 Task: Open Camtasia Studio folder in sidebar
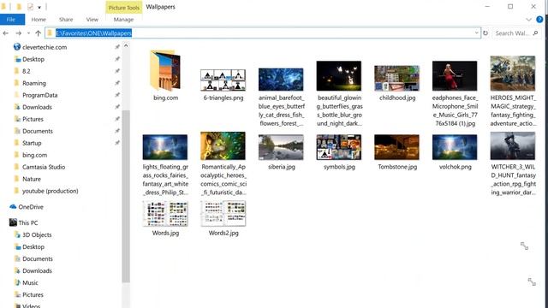(44, 167)
